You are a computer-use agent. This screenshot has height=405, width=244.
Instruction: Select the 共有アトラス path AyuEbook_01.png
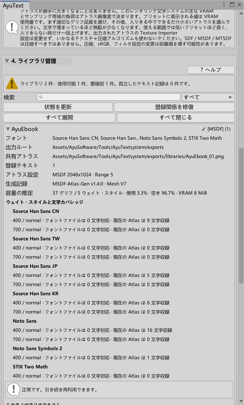pos(138,157)
